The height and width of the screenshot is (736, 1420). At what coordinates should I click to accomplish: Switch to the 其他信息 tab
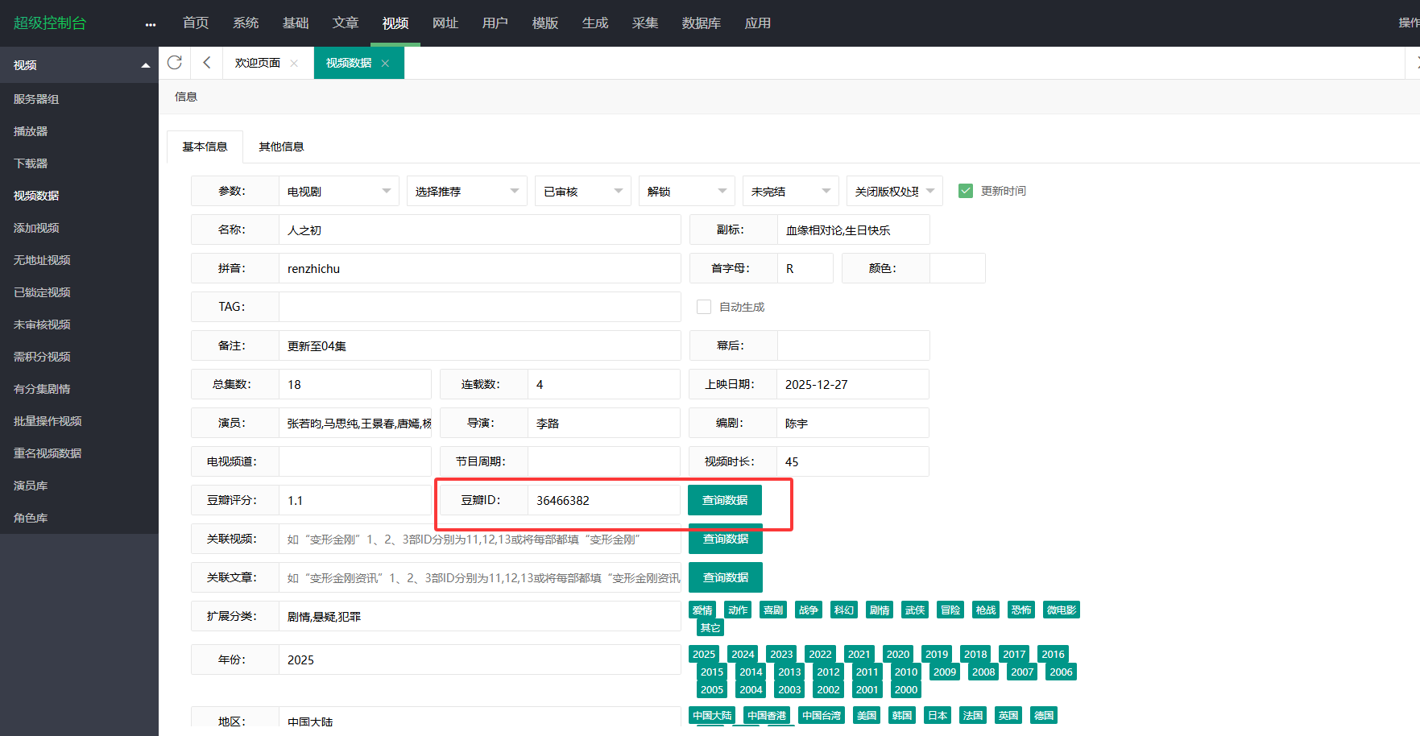[281, 147]
